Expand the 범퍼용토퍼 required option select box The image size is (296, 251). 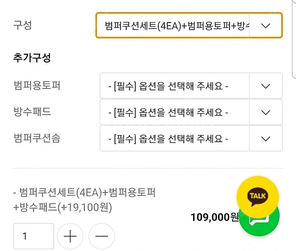175,86
